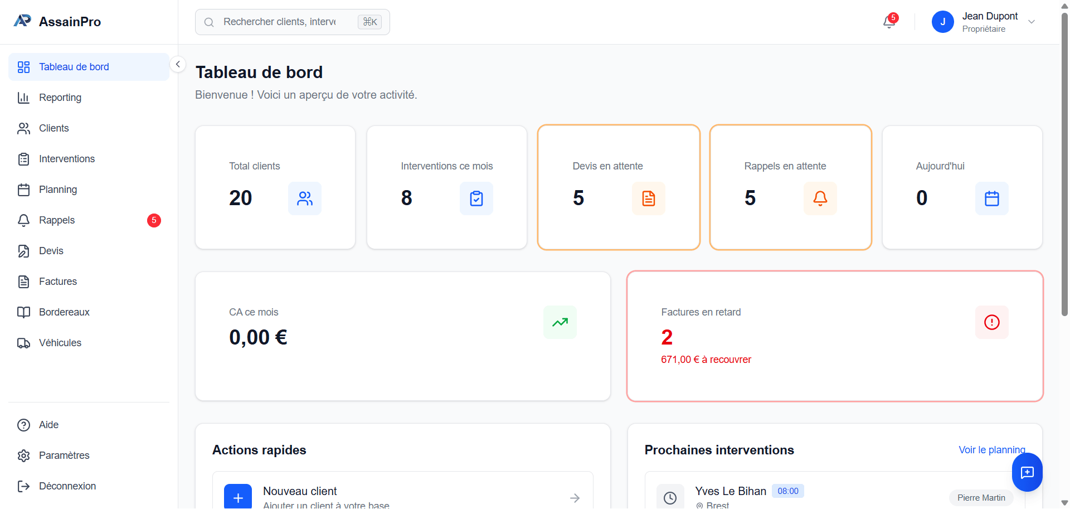Click Déconnexion to log out

click(x=67, y=486)
